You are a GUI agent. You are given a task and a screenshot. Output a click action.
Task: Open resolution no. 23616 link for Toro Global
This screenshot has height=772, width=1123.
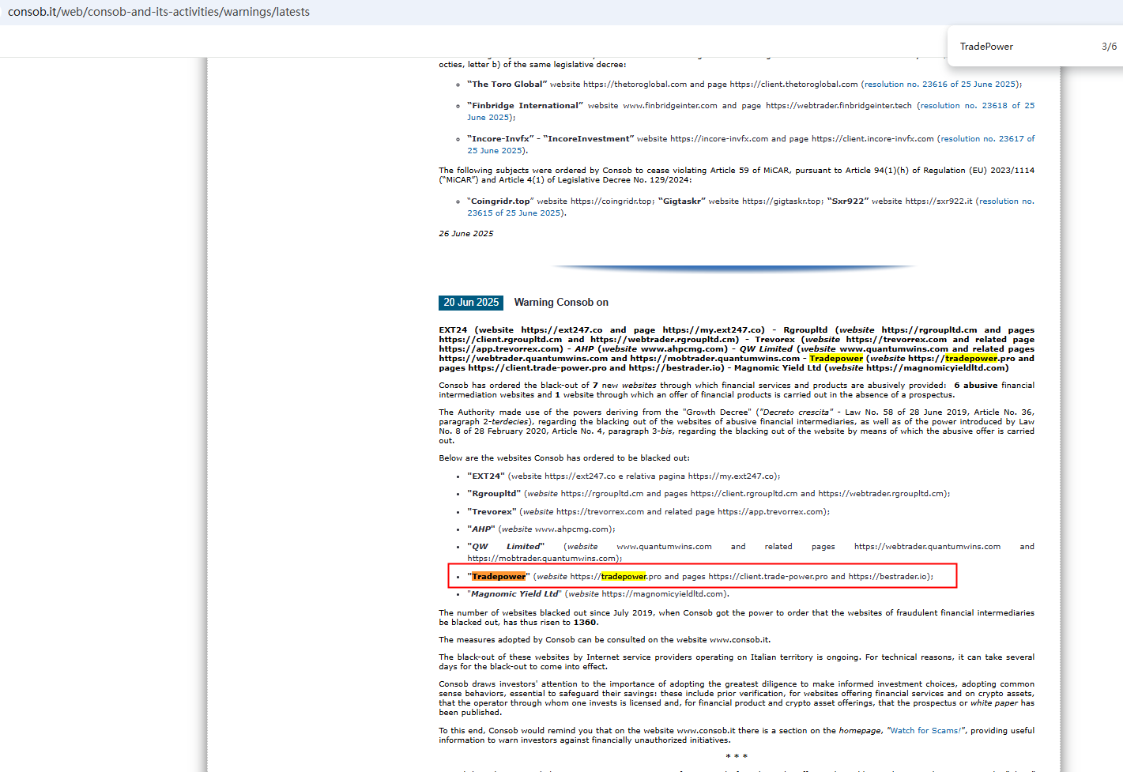940,84
